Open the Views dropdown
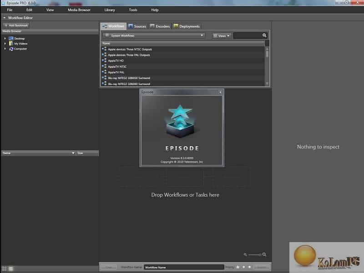Viewport: 364px width, 273px height. tap(221, 36)
